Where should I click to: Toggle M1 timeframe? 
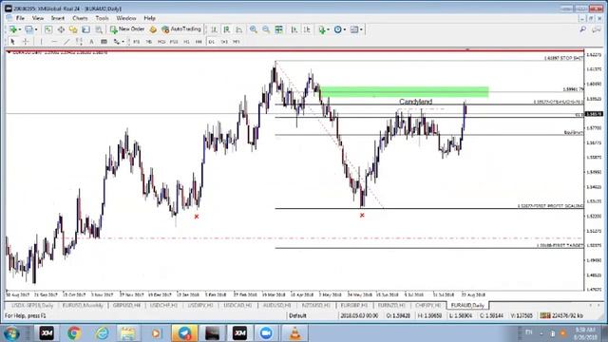click(x=137, y=42)
